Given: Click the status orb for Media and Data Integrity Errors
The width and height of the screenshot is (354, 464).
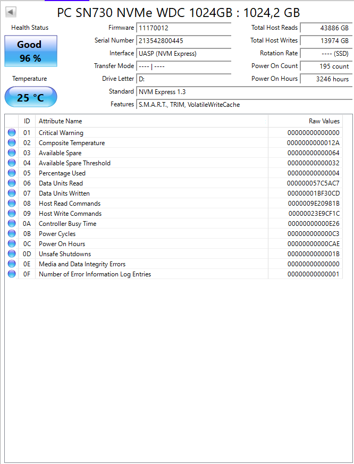Looking at the screenshot, I should (x=12, y=264).
